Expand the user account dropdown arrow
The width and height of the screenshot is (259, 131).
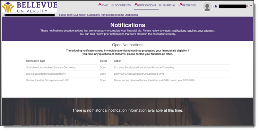251,6
